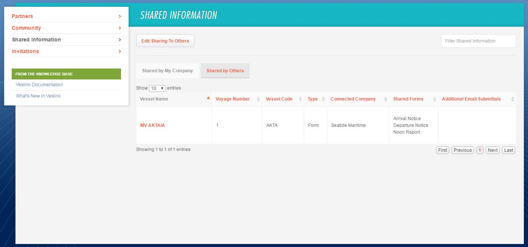This screenshot has width=528, height=247.
Task: Expand the Invitations sidebar chevron
Action: (120, 51)
